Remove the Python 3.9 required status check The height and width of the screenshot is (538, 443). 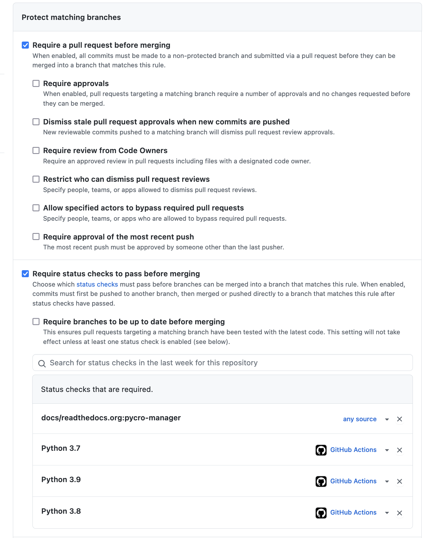pos(399,481)
